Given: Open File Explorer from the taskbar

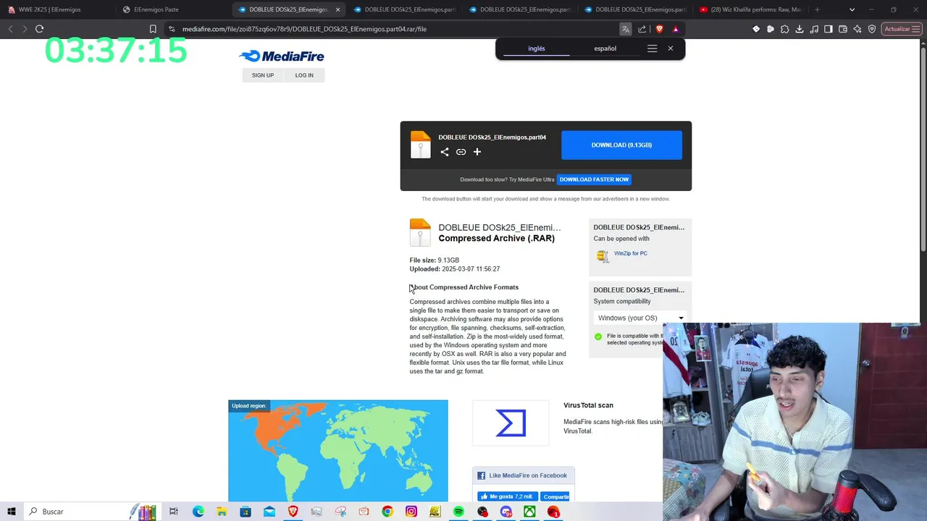Looking at the screenshot, I should 222,512.
